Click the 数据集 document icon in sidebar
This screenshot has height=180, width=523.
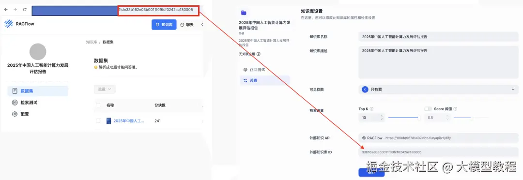click(15, 91)
